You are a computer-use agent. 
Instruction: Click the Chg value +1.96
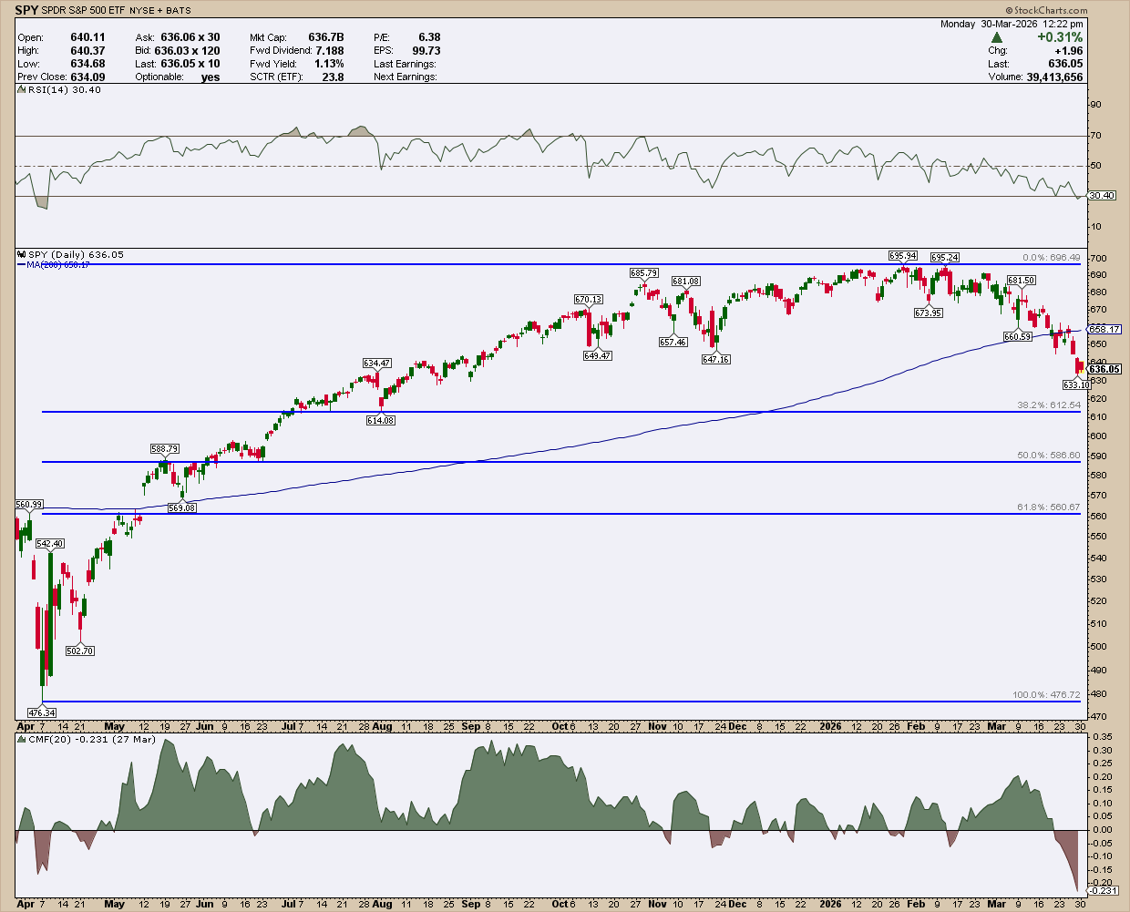point(1068,51)
